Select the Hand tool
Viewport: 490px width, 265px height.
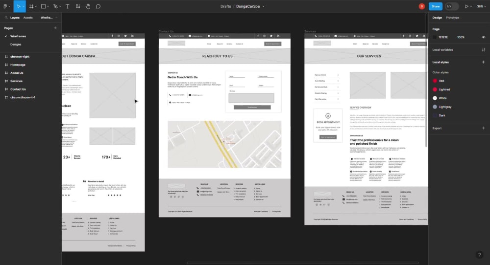point(88,6)
